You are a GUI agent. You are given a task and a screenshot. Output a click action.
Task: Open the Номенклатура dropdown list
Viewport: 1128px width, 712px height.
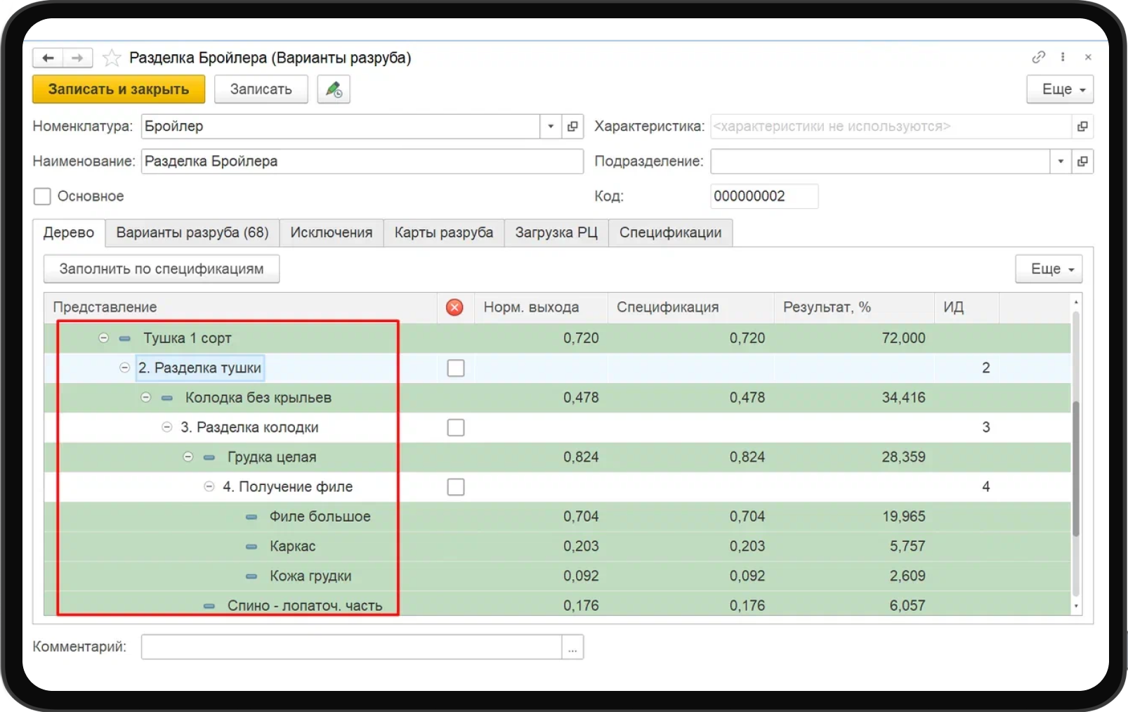tap(551, 127)
